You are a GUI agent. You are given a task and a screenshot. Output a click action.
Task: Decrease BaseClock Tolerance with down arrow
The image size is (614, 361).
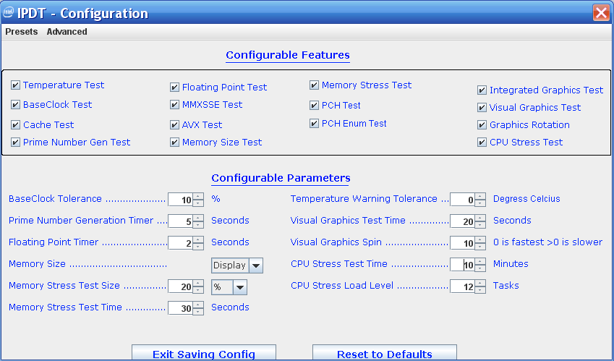199,203
